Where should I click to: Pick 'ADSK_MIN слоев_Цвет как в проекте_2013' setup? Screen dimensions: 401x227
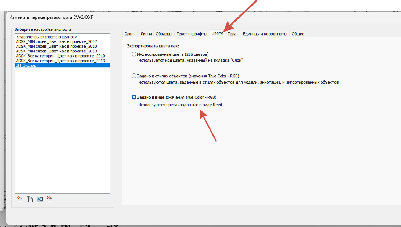(x=62, y=51)
